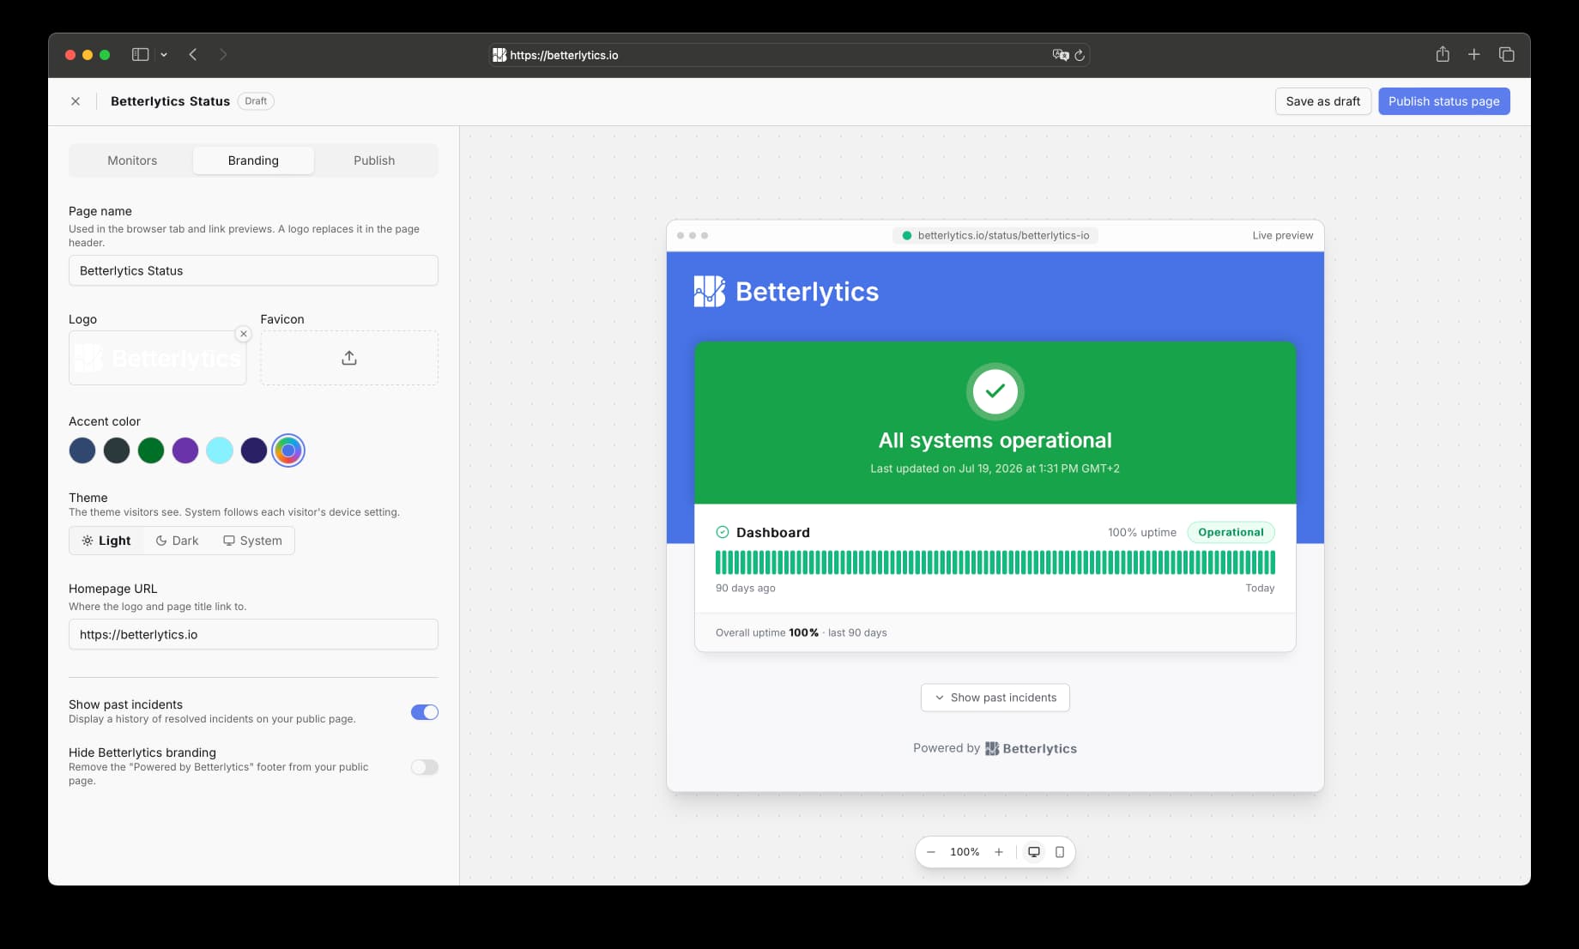This screenshot has height=949, width=1579.
Task: Click the 100% uptime label
Action: point(1142,532)
